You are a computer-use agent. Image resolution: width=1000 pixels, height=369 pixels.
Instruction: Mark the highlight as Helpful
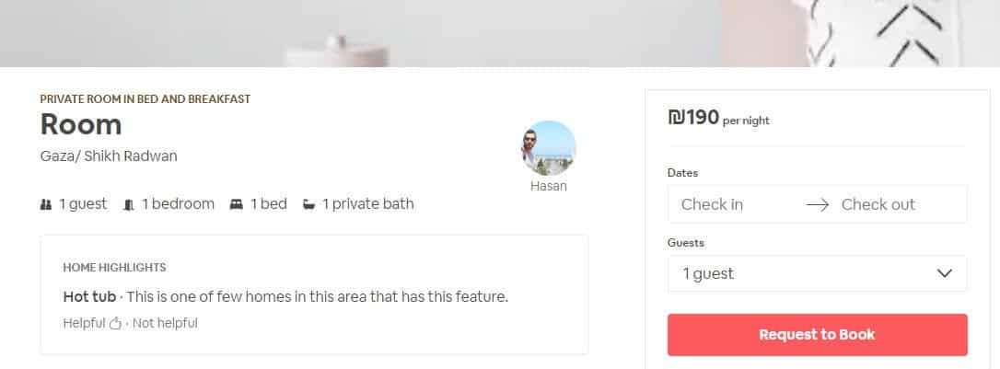(84, 323)
